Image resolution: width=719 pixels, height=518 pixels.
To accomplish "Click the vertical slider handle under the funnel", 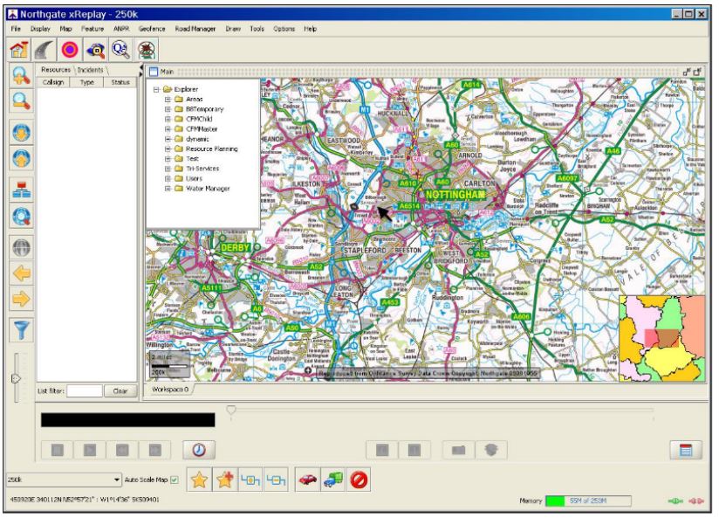I will tap(16, 378).
